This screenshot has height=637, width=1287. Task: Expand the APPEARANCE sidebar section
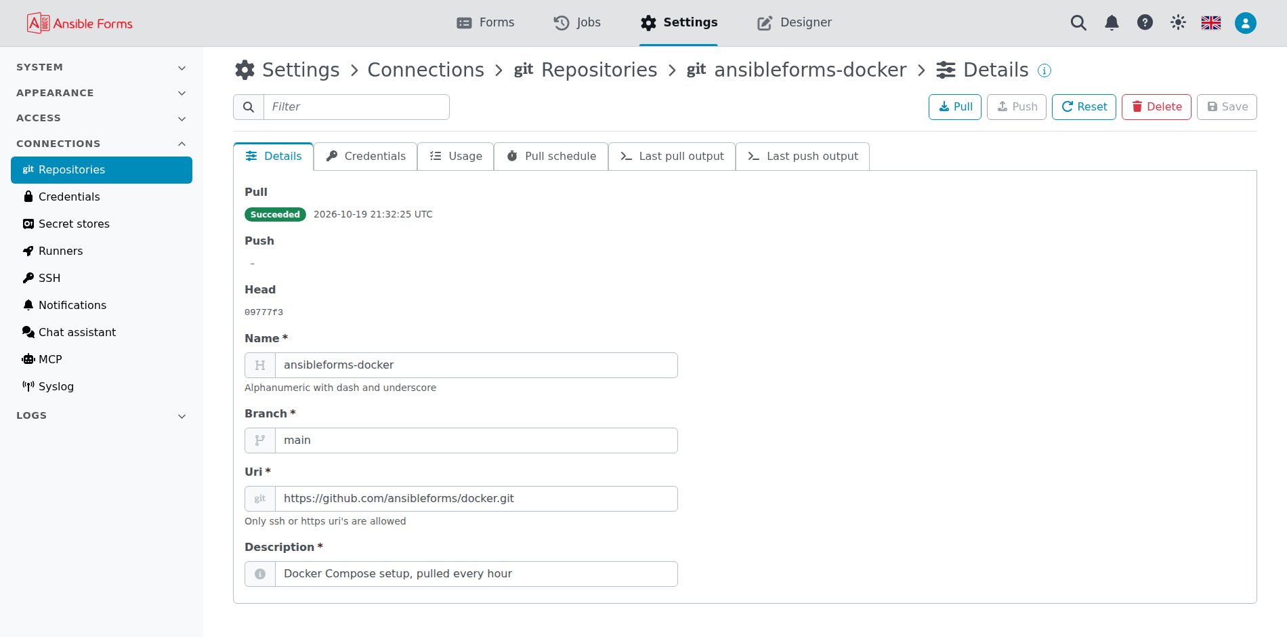click(102, 93)
